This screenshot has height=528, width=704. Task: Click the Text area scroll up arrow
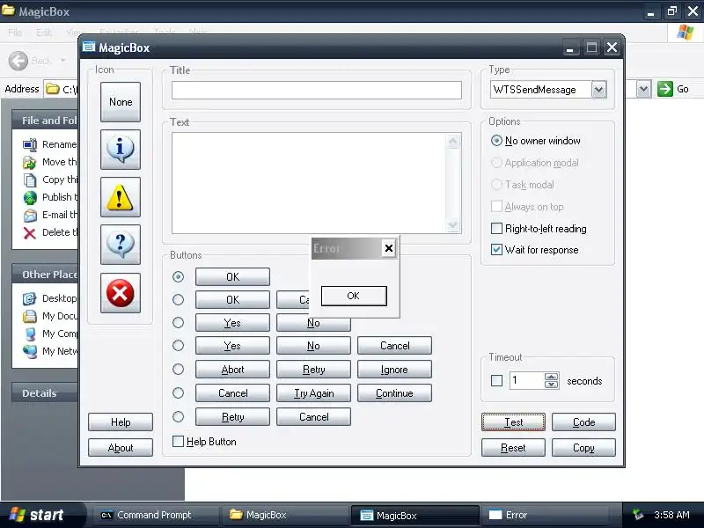point(453,142)
